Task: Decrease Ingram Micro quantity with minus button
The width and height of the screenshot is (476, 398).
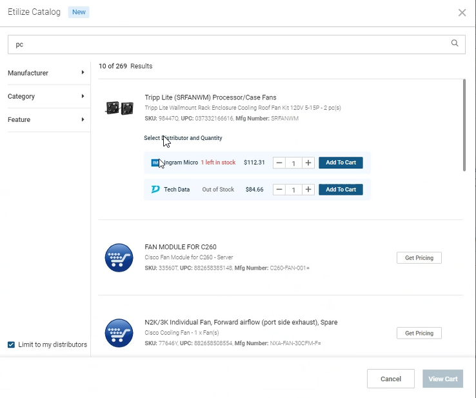Action: click(279, 163)
